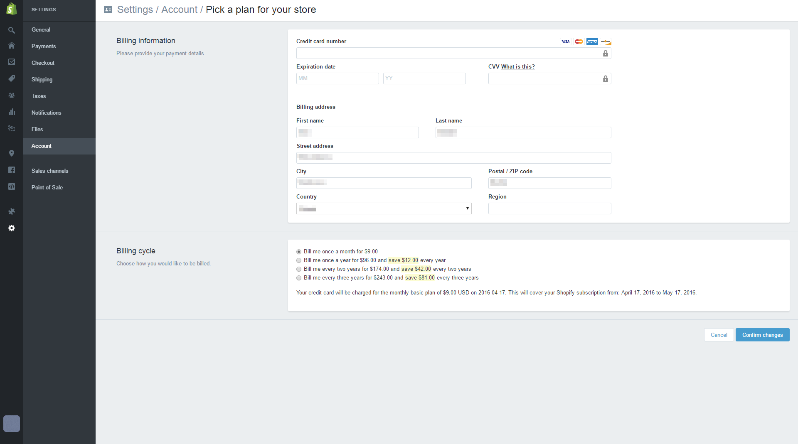Select Bill me once a year option
This screenshot has width=798, height=444.
pyautogui.click(x=299, y=260)
